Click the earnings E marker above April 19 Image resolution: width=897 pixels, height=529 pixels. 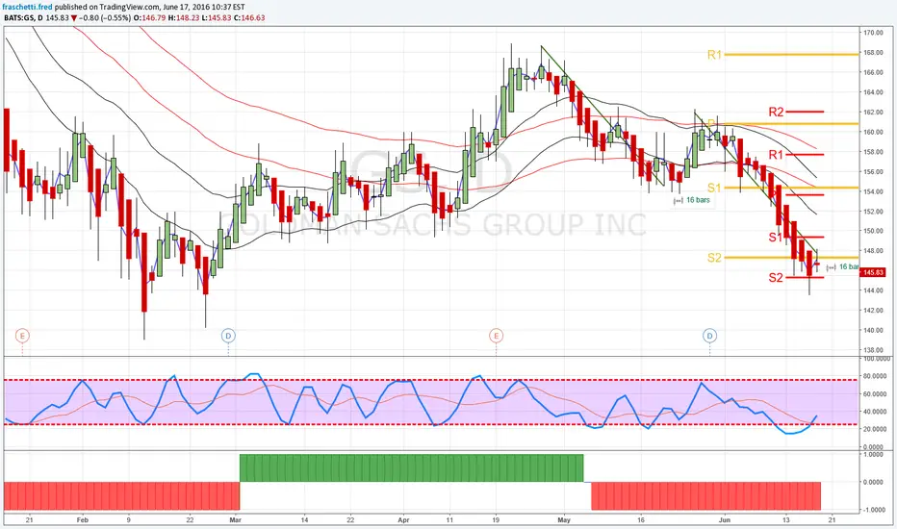[496, 336]
